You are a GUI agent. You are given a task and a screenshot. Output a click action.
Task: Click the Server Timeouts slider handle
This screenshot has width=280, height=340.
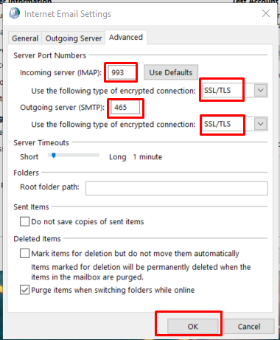tap(54, 156)
